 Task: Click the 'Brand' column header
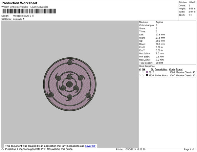pos(179,69)
